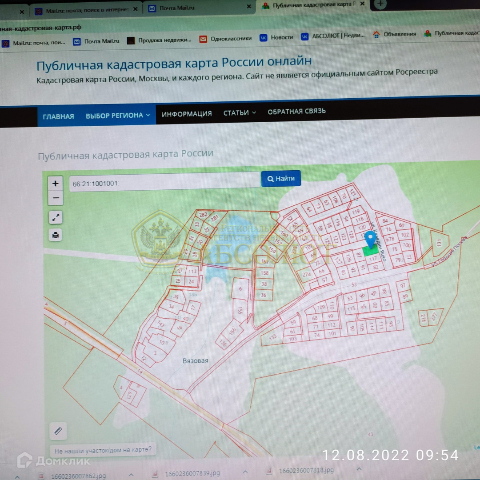Open АБСОЛЮТ | Недви... bookmark
Viewport: 480px width, 480px height.
[x=333, y=36]
